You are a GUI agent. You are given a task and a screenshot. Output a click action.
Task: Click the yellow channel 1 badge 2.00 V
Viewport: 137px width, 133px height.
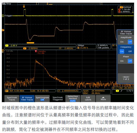pos(7,45)
